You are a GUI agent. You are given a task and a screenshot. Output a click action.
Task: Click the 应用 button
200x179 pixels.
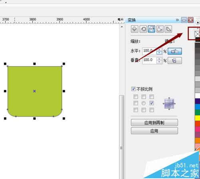pyautogui.click(x=154, y=131)
